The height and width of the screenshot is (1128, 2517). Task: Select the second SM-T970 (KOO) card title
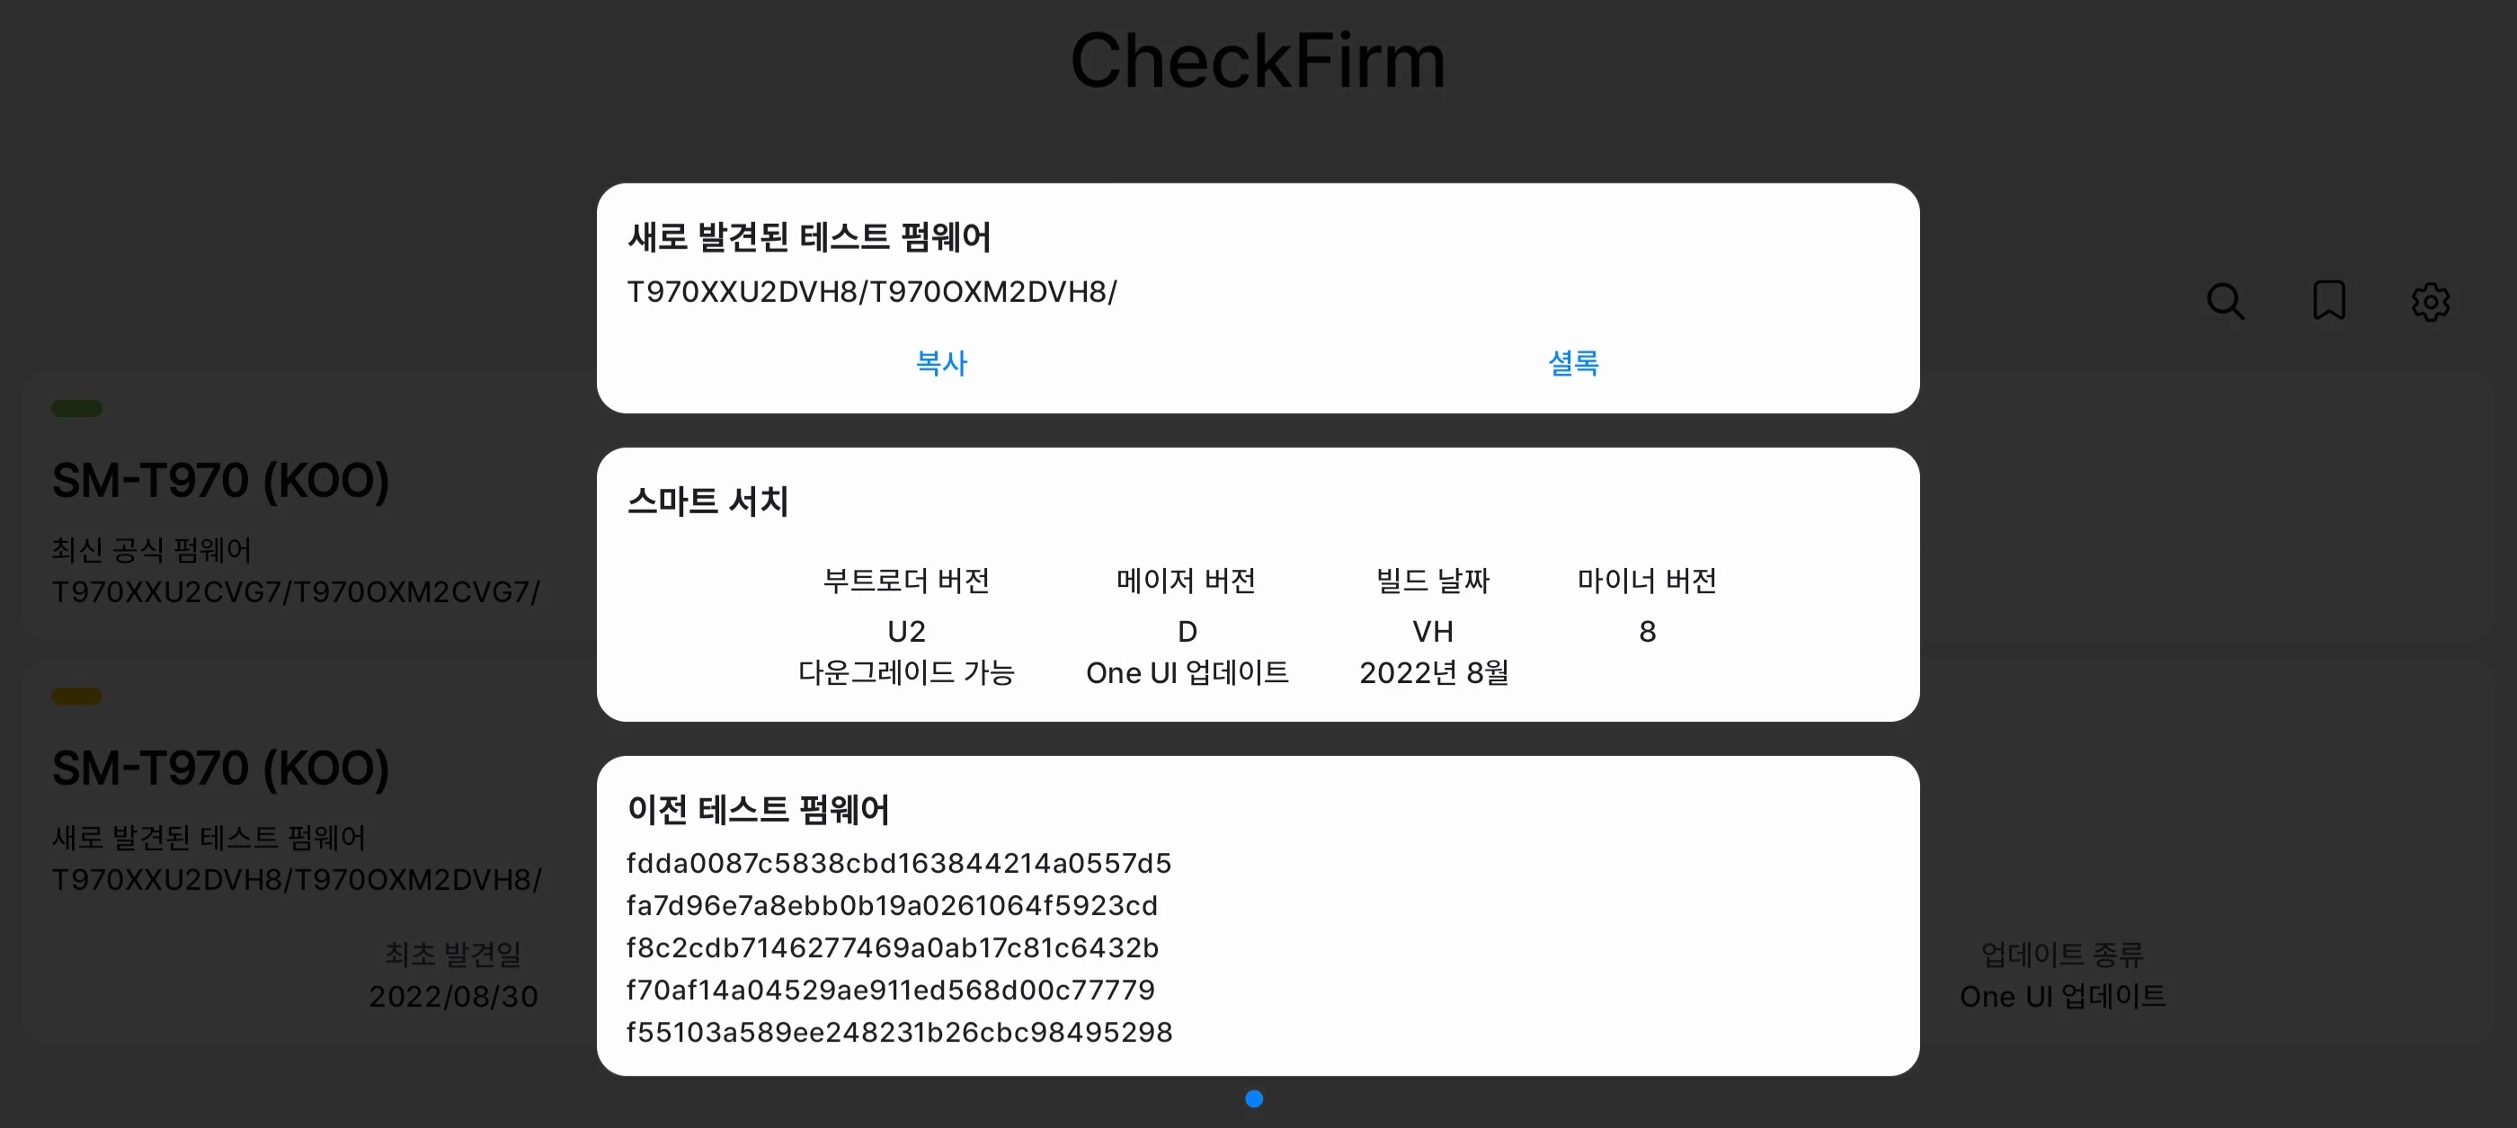click(x=221, y=768)
